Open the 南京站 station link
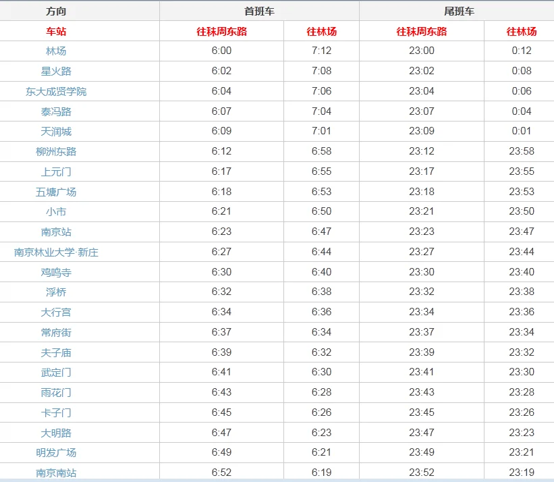This screenshot has width=554, height=482. 56,232
